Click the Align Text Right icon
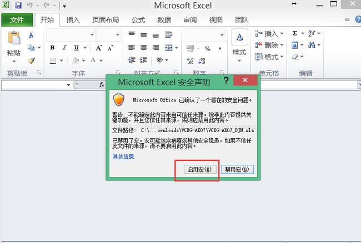 156,48
